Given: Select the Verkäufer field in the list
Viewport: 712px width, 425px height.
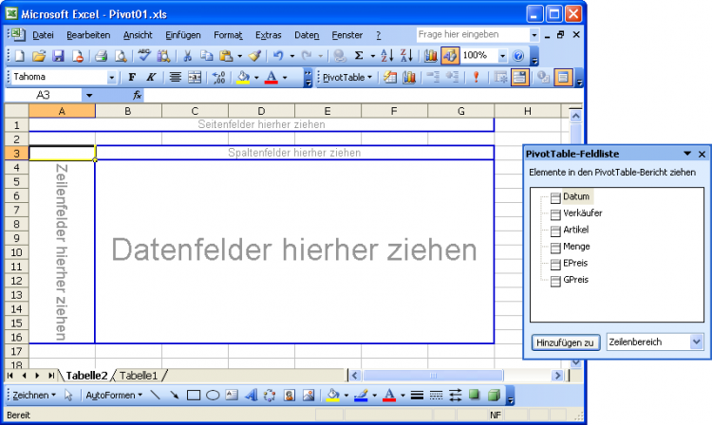Looking at the screenshot, I should tap(582, 213).
